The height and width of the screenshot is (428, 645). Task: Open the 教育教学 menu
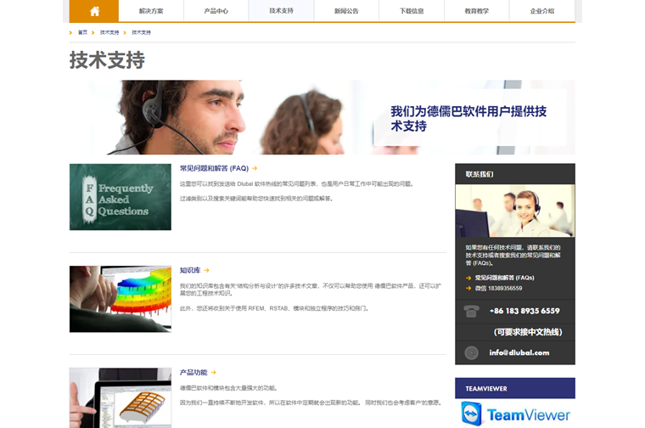coord(477,11)
